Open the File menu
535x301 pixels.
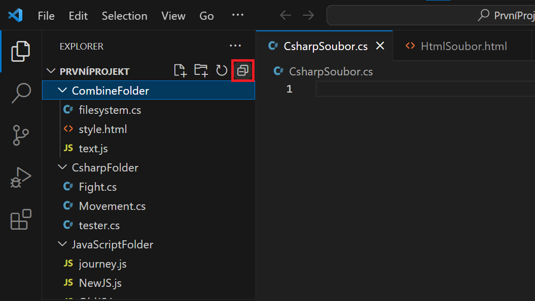(x=46, y=16)
